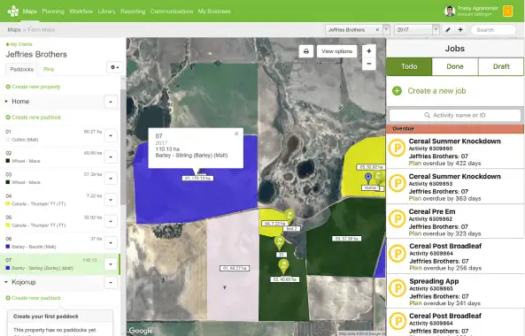Image resolution: width=525 pixels, height=336 pixels.
Task: Zoom out with the map minus button
Action: coord(369,64)
